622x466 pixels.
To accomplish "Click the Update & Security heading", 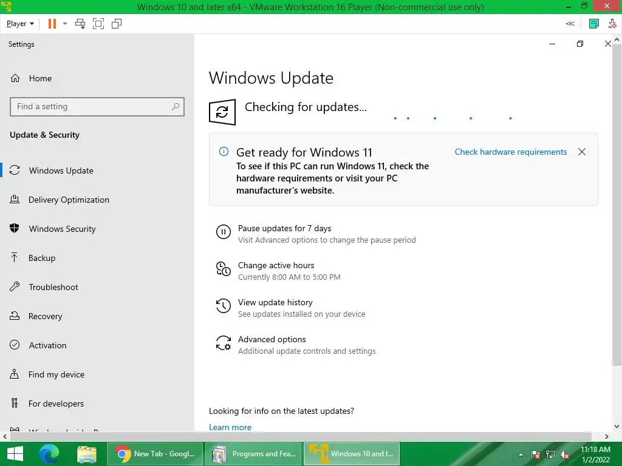I will pyautogui.click(x=44, y=135).
